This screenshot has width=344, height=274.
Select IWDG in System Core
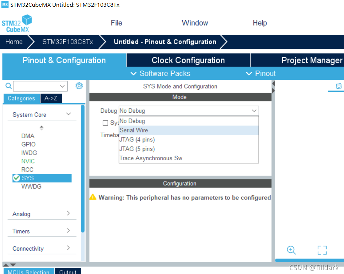click(x=29, y=153)
